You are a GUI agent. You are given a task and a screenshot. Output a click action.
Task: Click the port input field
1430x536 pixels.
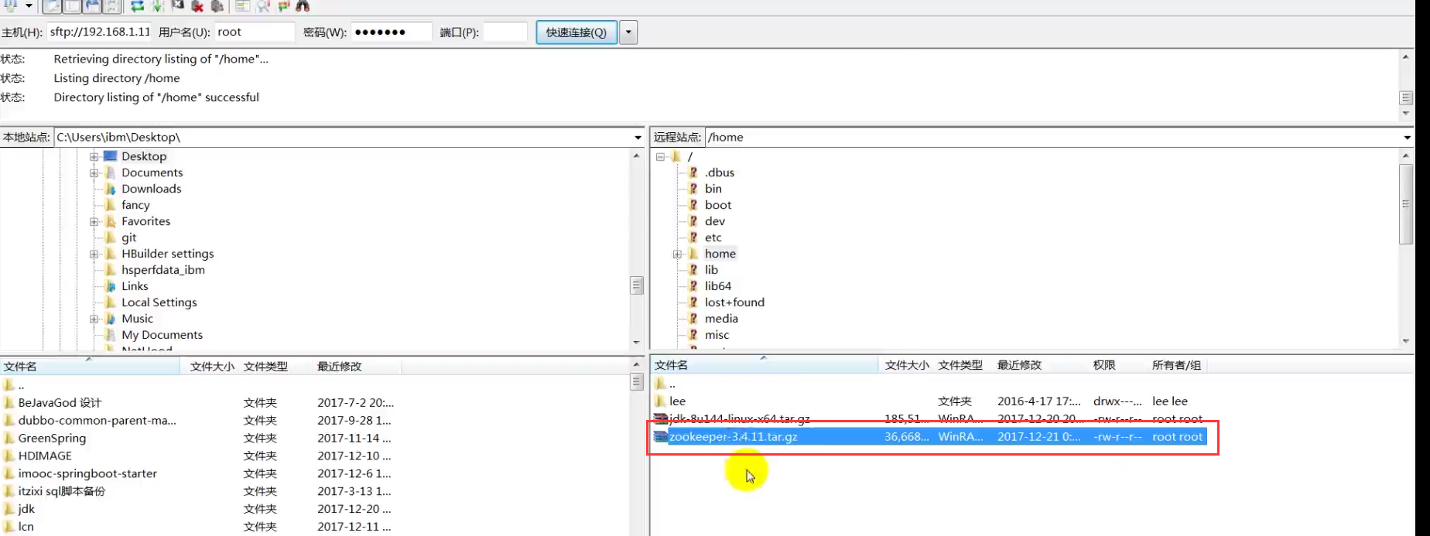click(505, 32)
